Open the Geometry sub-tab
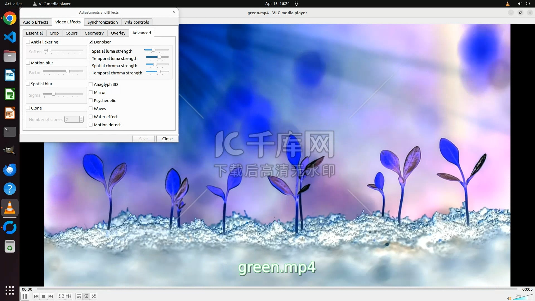The height and width of the screenshot is (301, 535). [x=94, y=33]
